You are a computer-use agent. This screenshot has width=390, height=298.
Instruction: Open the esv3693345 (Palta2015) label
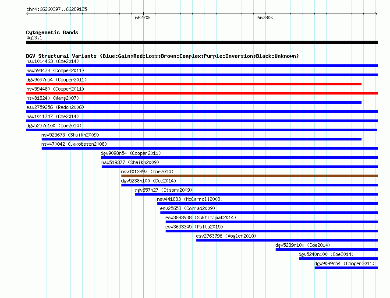click(194, 227)
